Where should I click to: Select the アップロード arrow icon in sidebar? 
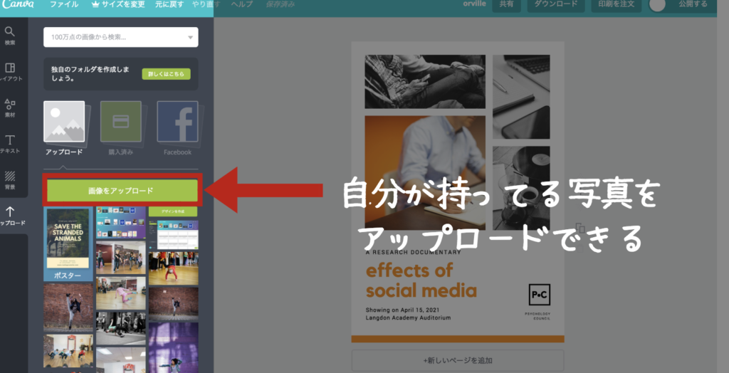10,215
